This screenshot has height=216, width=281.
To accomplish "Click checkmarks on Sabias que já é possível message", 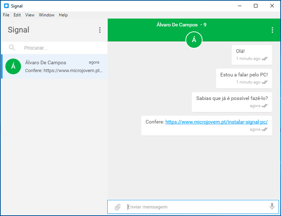I will point(265,106).
